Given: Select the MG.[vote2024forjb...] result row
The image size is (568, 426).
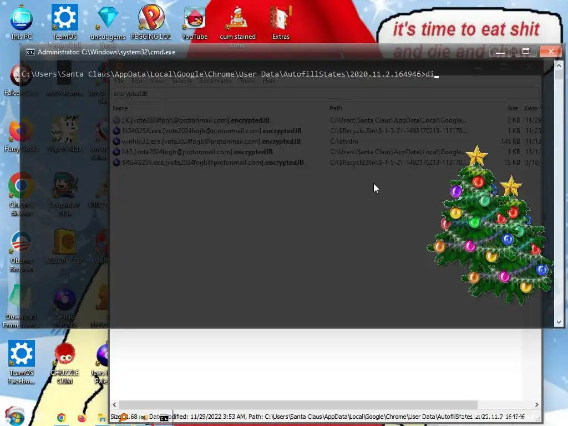Looking at the screenshot, I should click(x=326, y=152).
